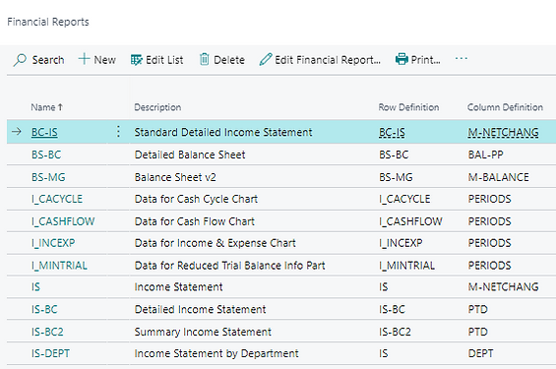Screen dimensions: 556x369
Task: Click BAL-PP column definition cell
Action: click(485, 154)
